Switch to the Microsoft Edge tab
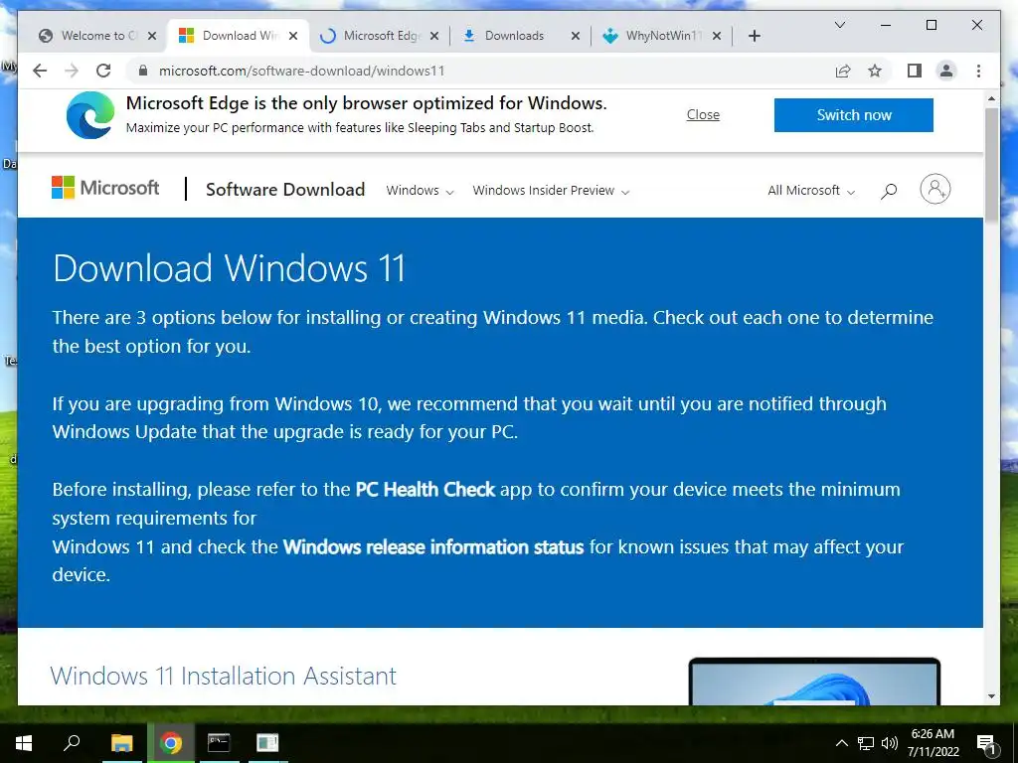The height and width of the screenshot is (763, 1018). click(382, 36)
